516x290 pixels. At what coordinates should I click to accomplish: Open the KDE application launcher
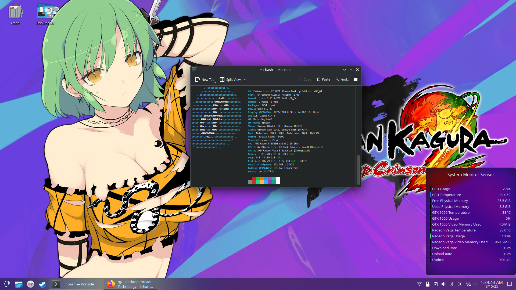tap(7, 284)
